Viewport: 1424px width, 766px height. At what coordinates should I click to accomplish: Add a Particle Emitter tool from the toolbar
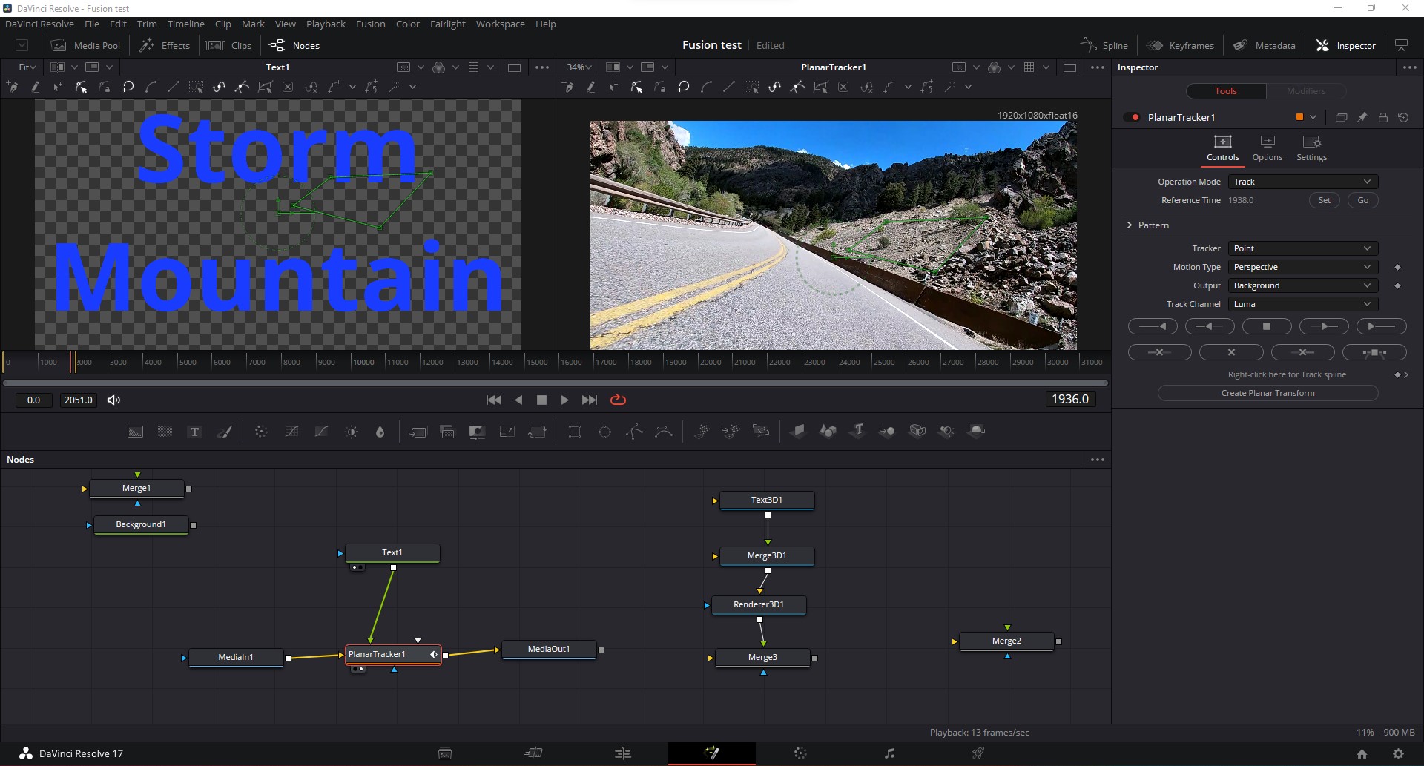(x=702, y=430)
